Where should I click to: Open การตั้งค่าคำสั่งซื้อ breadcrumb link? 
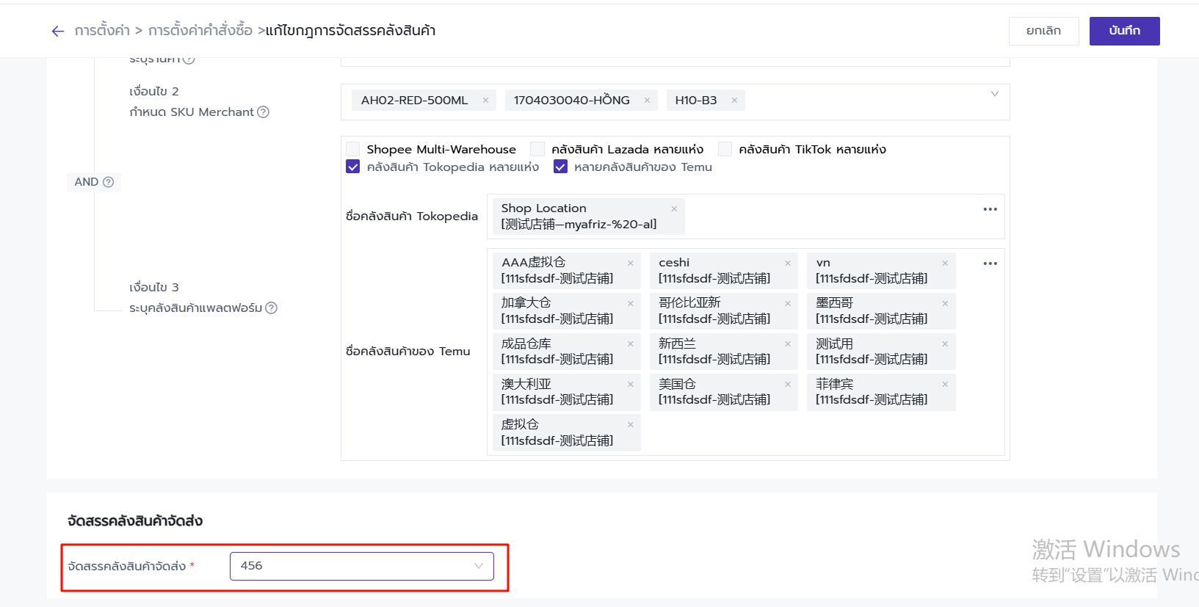click(x=200, y=31)
